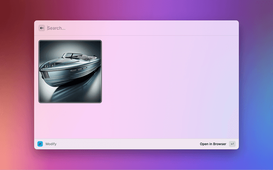Return to previous view via arrow icon

(x=42, y=28)
